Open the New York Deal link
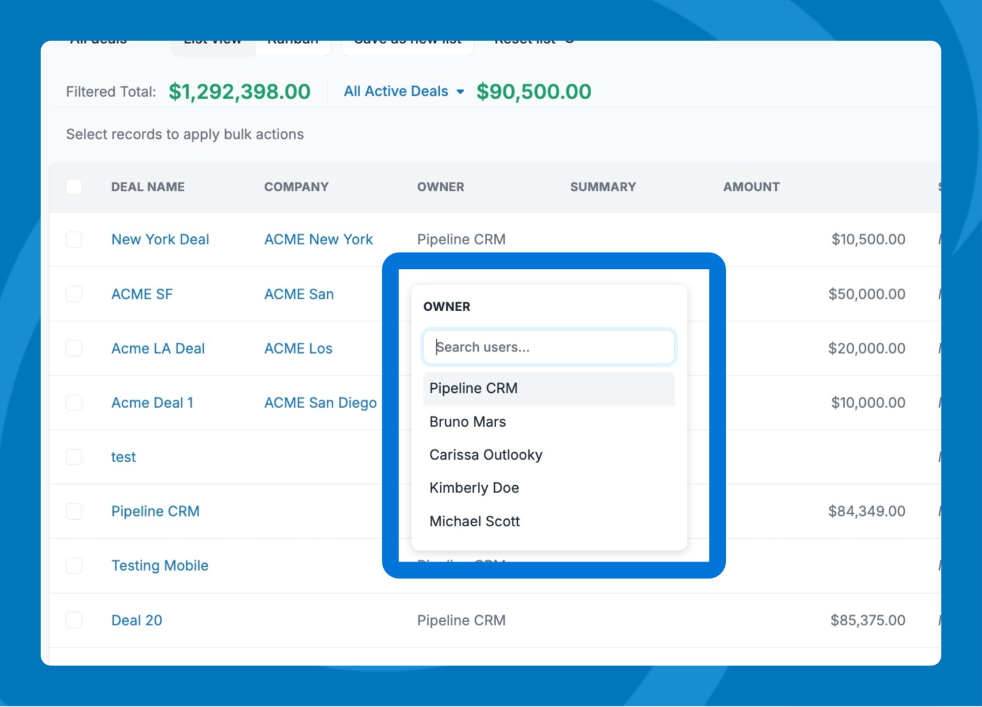Image resolution: width=982 pixels, height=707 pixels. pos(160,240)
